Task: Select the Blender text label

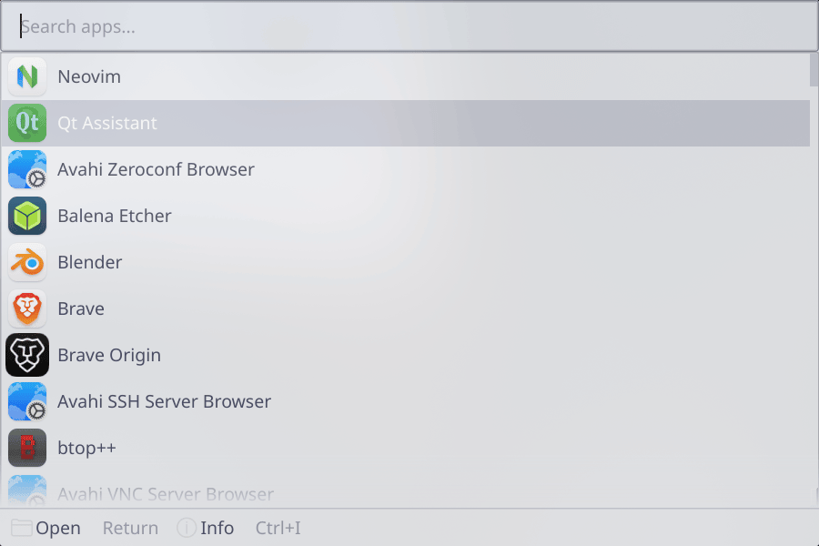Action: 90,262
